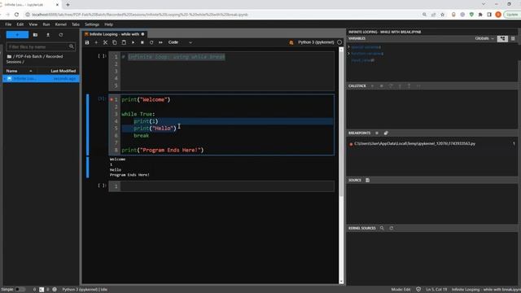The image size is (521, 293).
Task: Select the Infinite Loo... notebook file row
Action: (x=42, y=79)
